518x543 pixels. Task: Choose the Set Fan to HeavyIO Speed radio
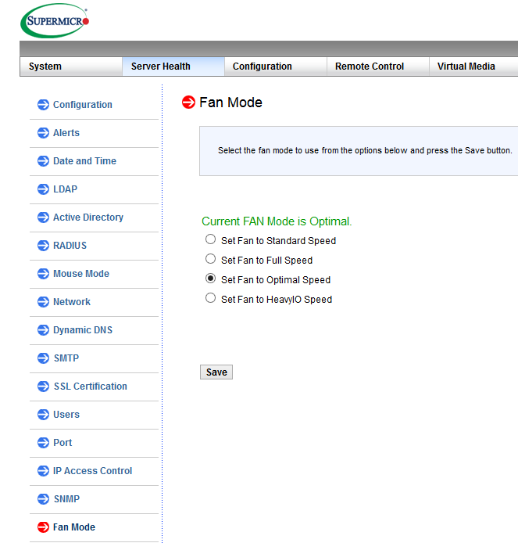(210, 298)
